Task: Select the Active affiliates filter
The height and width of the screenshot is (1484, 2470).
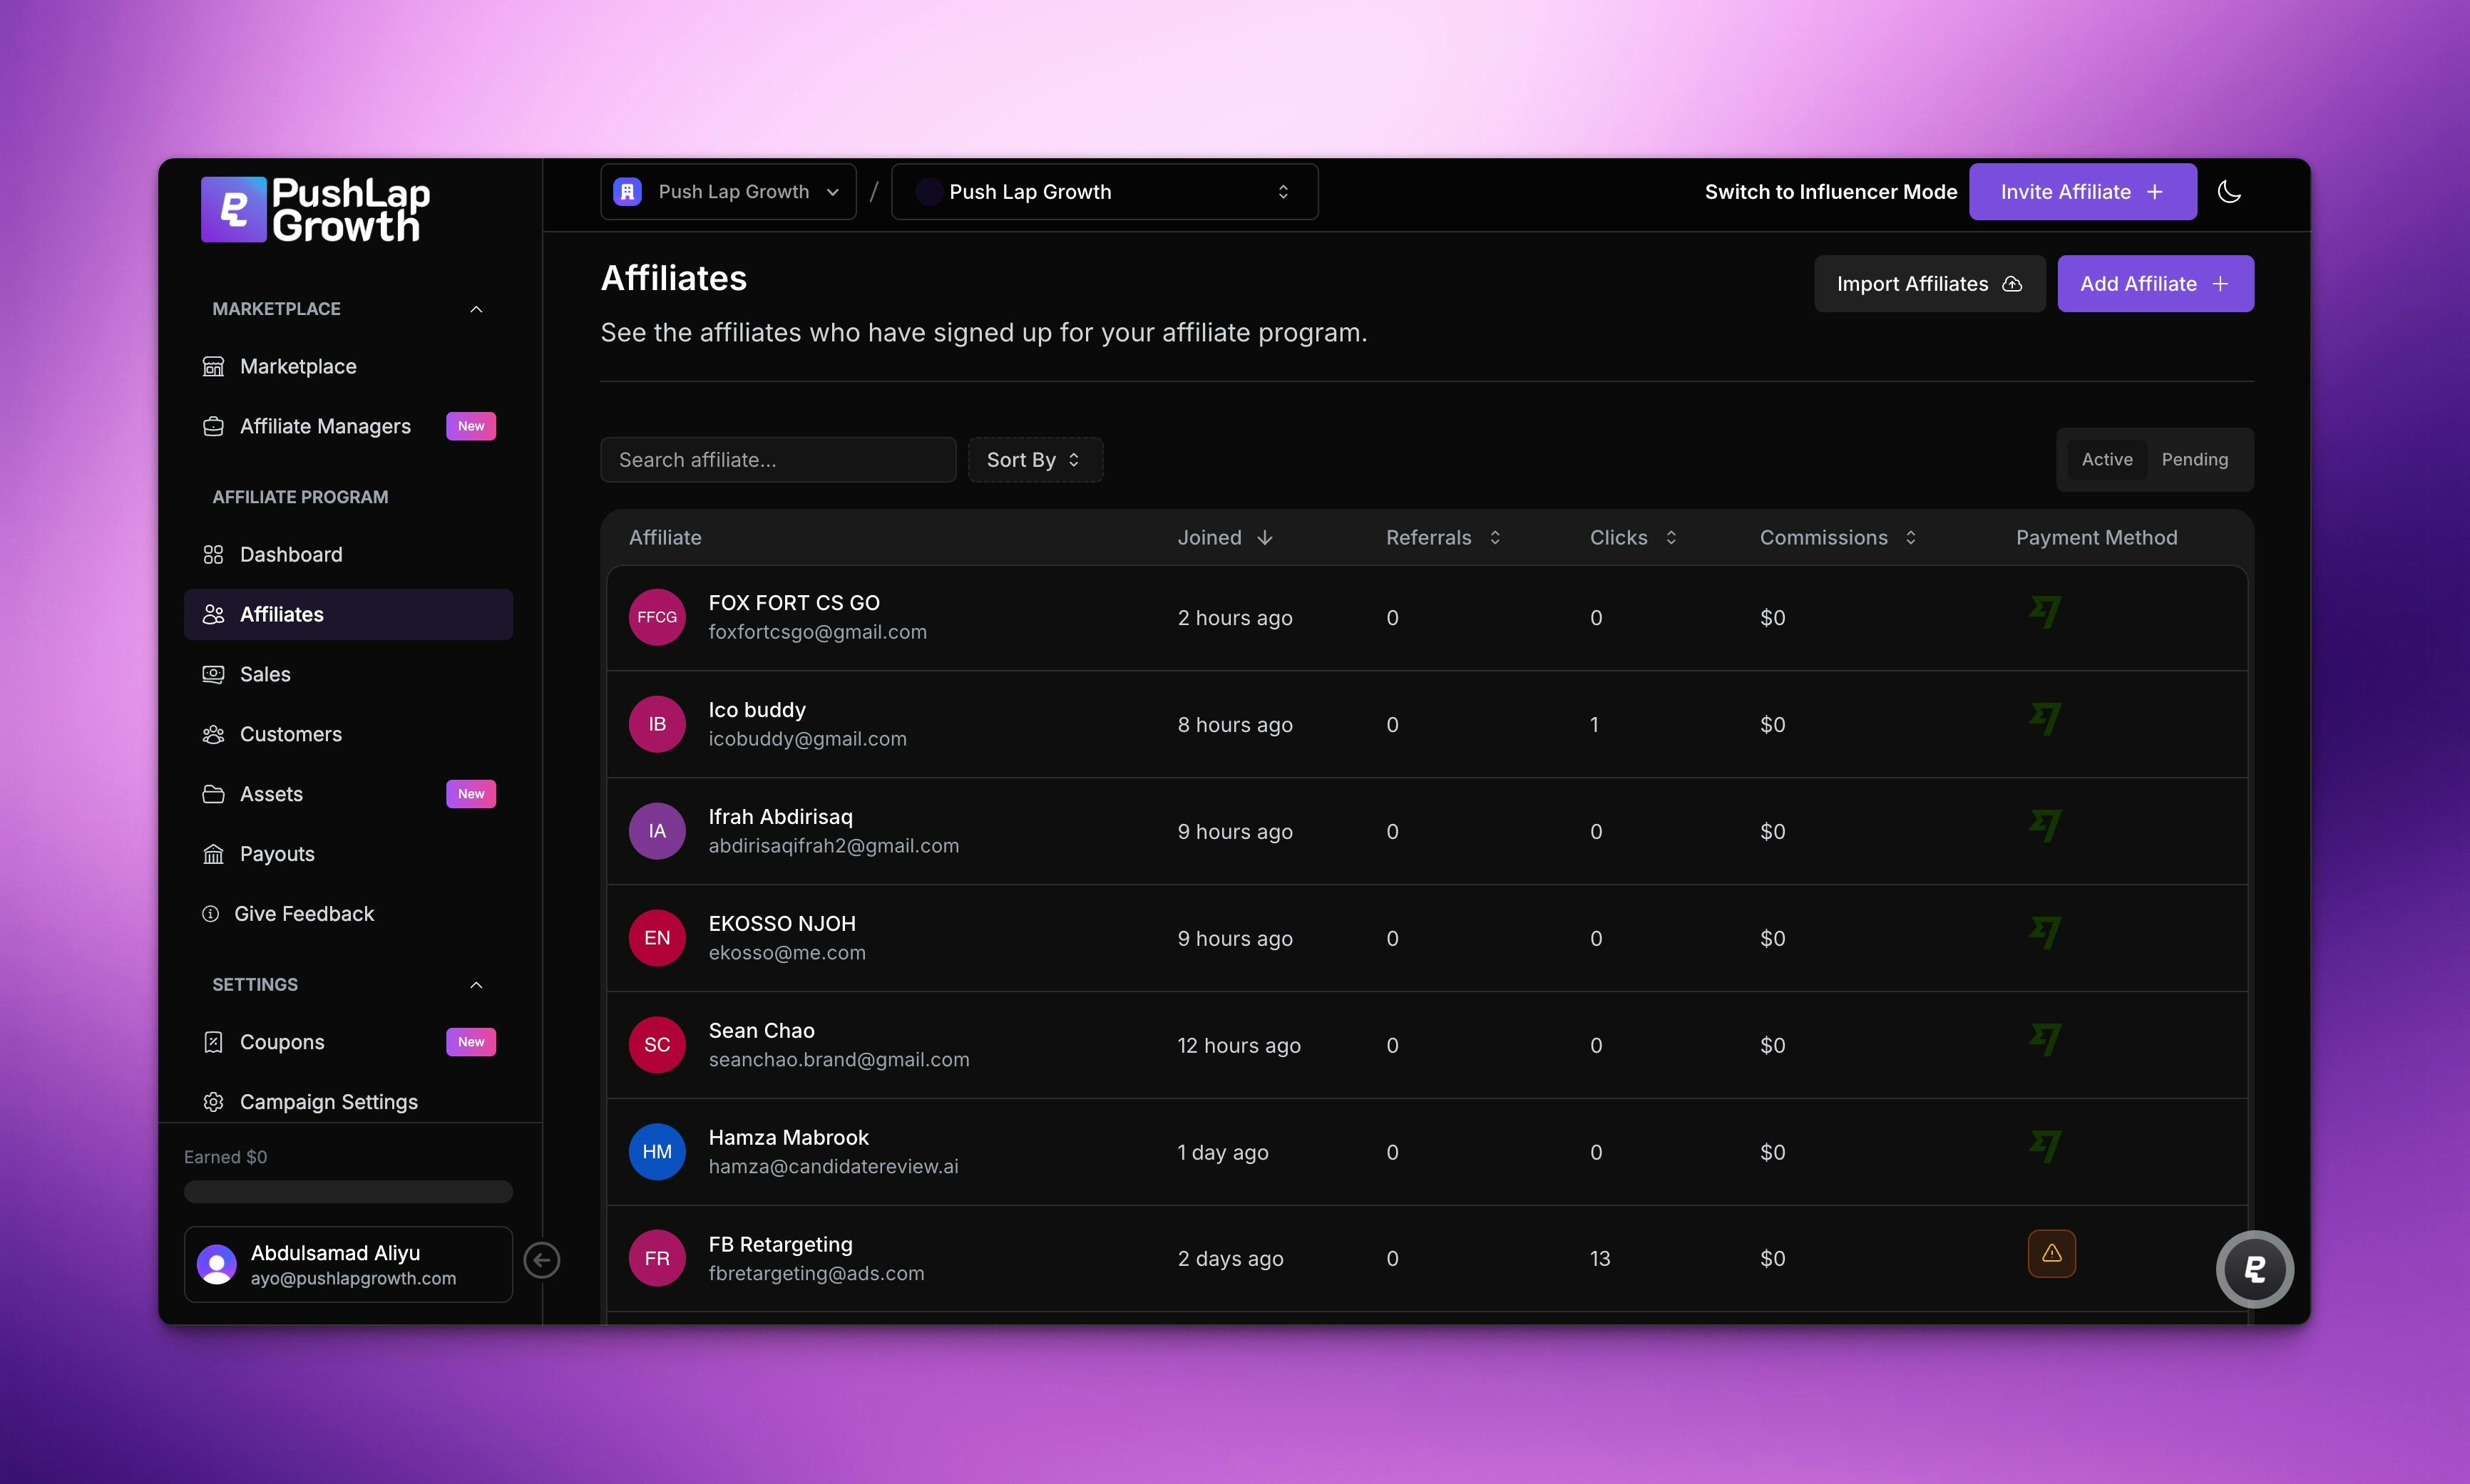Action: coord(2107,460)
